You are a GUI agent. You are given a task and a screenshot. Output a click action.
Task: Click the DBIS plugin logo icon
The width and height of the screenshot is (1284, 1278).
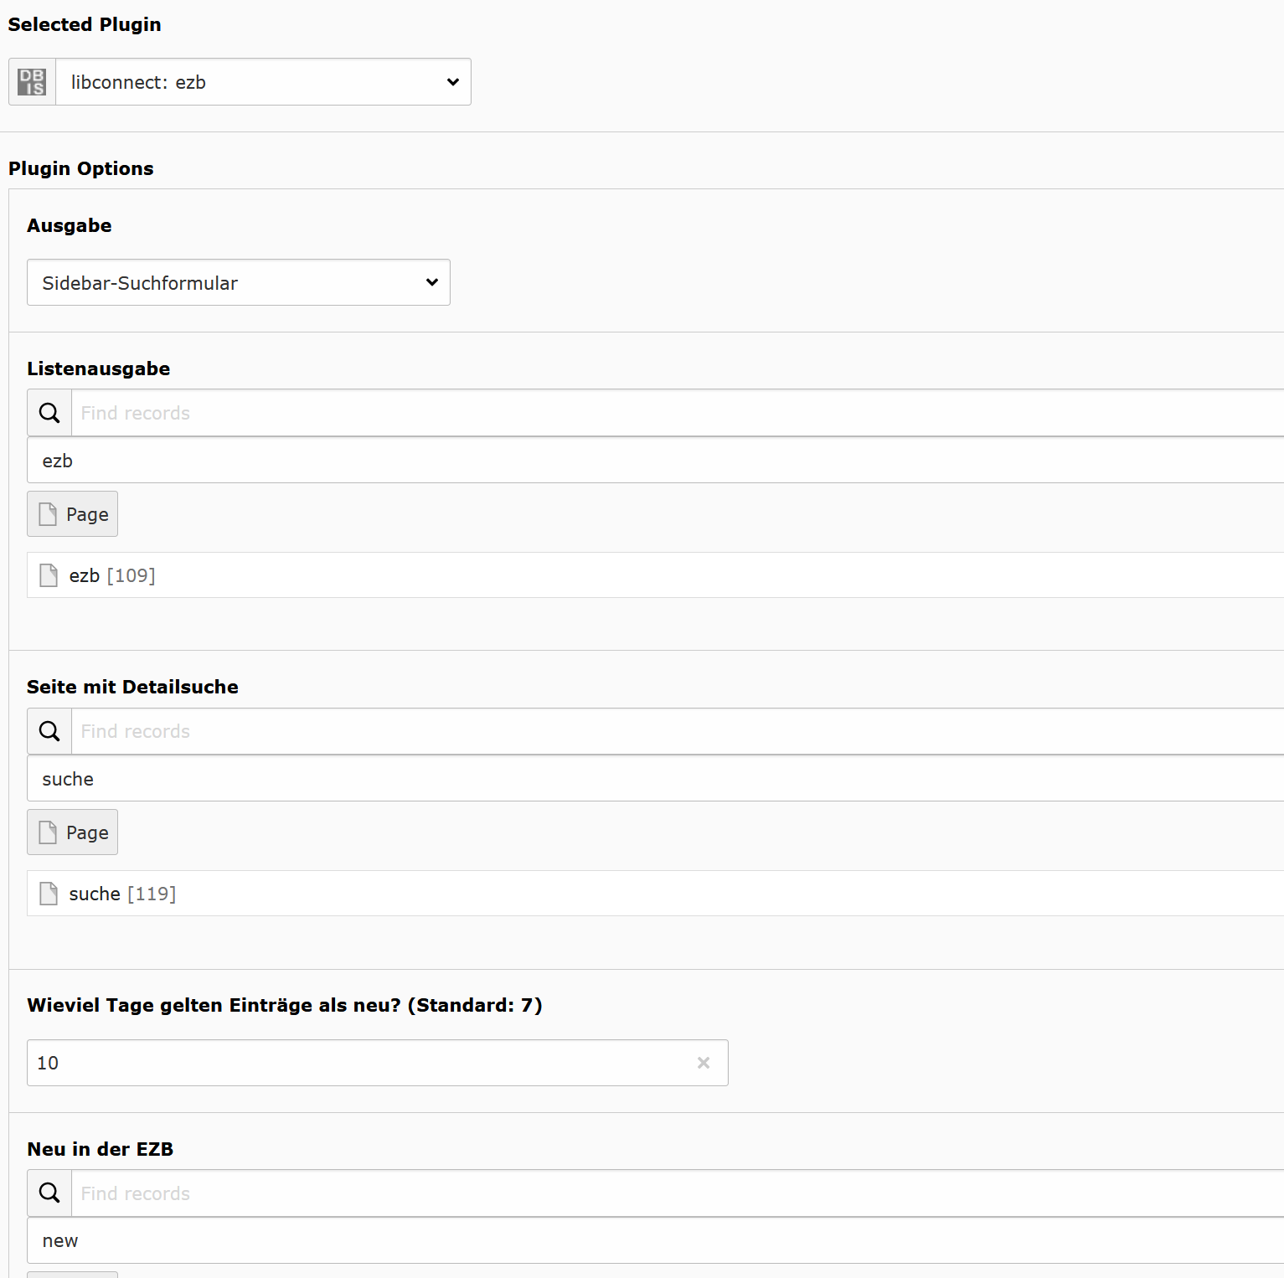[31, 81]
